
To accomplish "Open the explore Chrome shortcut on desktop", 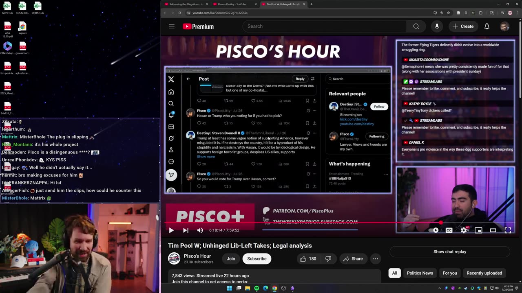I will 22,28.
